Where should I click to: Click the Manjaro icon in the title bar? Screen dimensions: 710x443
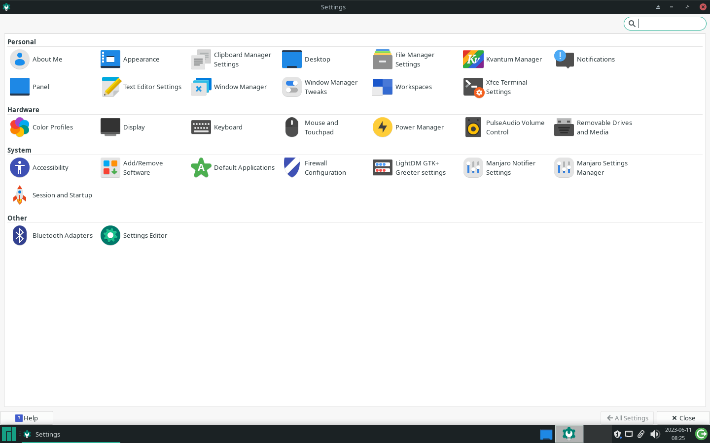[6, 7]
